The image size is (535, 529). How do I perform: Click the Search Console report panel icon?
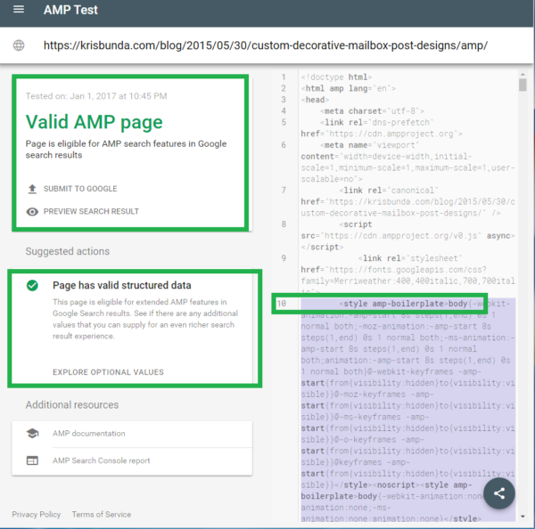point(32,460)
